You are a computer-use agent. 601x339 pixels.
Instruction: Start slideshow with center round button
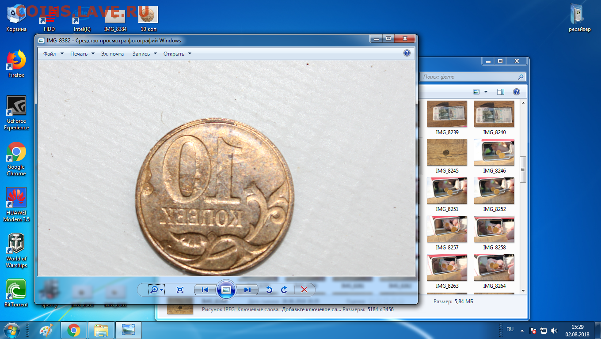pyautogui.click(x=226, y=290)
